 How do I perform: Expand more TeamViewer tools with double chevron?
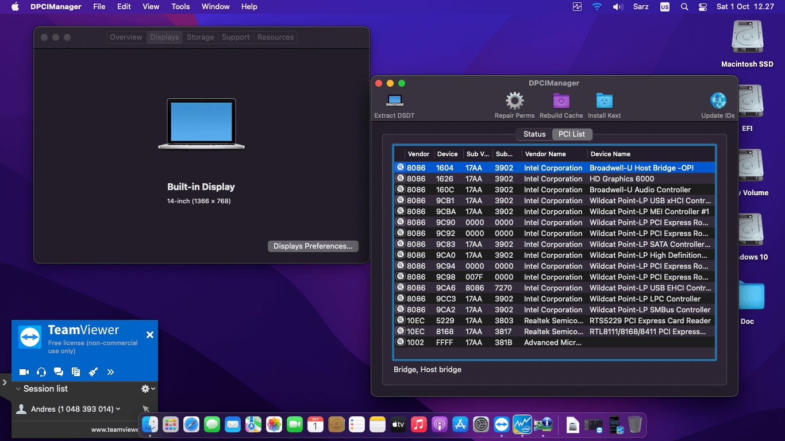coord(111,372)
